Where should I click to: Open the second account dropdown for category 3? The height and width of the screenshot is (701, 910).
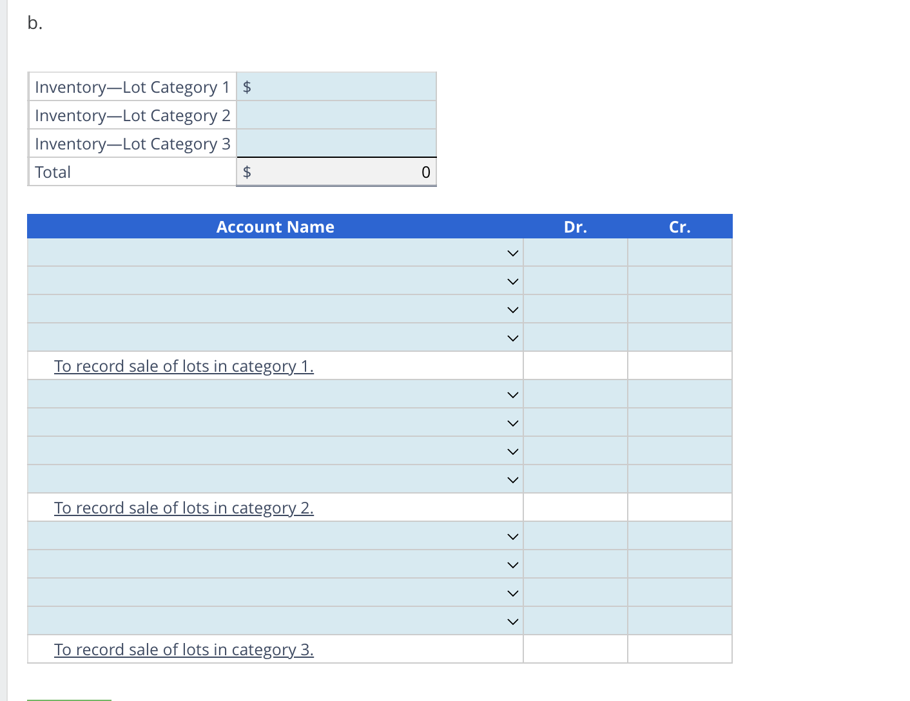point(275,564)
